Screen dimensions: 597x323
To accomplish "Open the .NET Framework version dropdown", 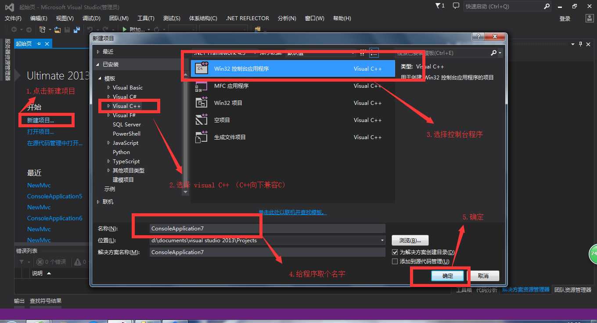I will coord(226,53).
